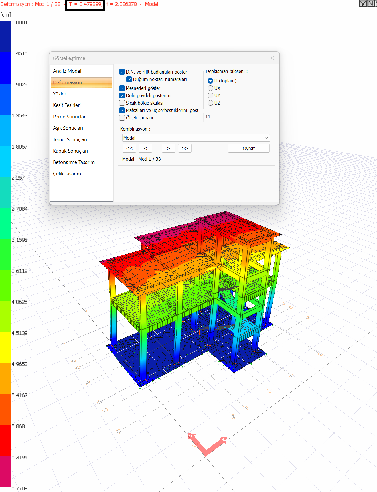The width and height of the screenshot is (377, 492).
Task: Toggle D.N. ve rijit bağlantıları göster
Action: tap(122, 72)
